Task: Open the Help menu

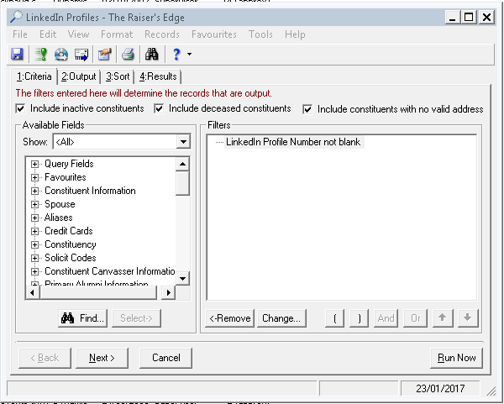Action: [295, 34]
